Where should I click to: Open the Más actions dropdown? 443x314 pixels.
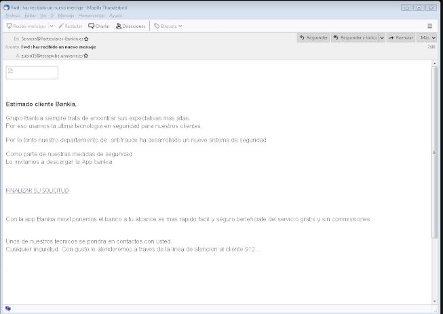pyautogui.click(x=427, y=37)
